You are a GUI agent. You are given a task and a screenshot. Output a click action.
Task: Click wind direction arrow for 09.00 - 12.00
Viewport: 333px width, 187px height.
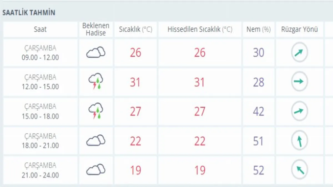point(299,52)
